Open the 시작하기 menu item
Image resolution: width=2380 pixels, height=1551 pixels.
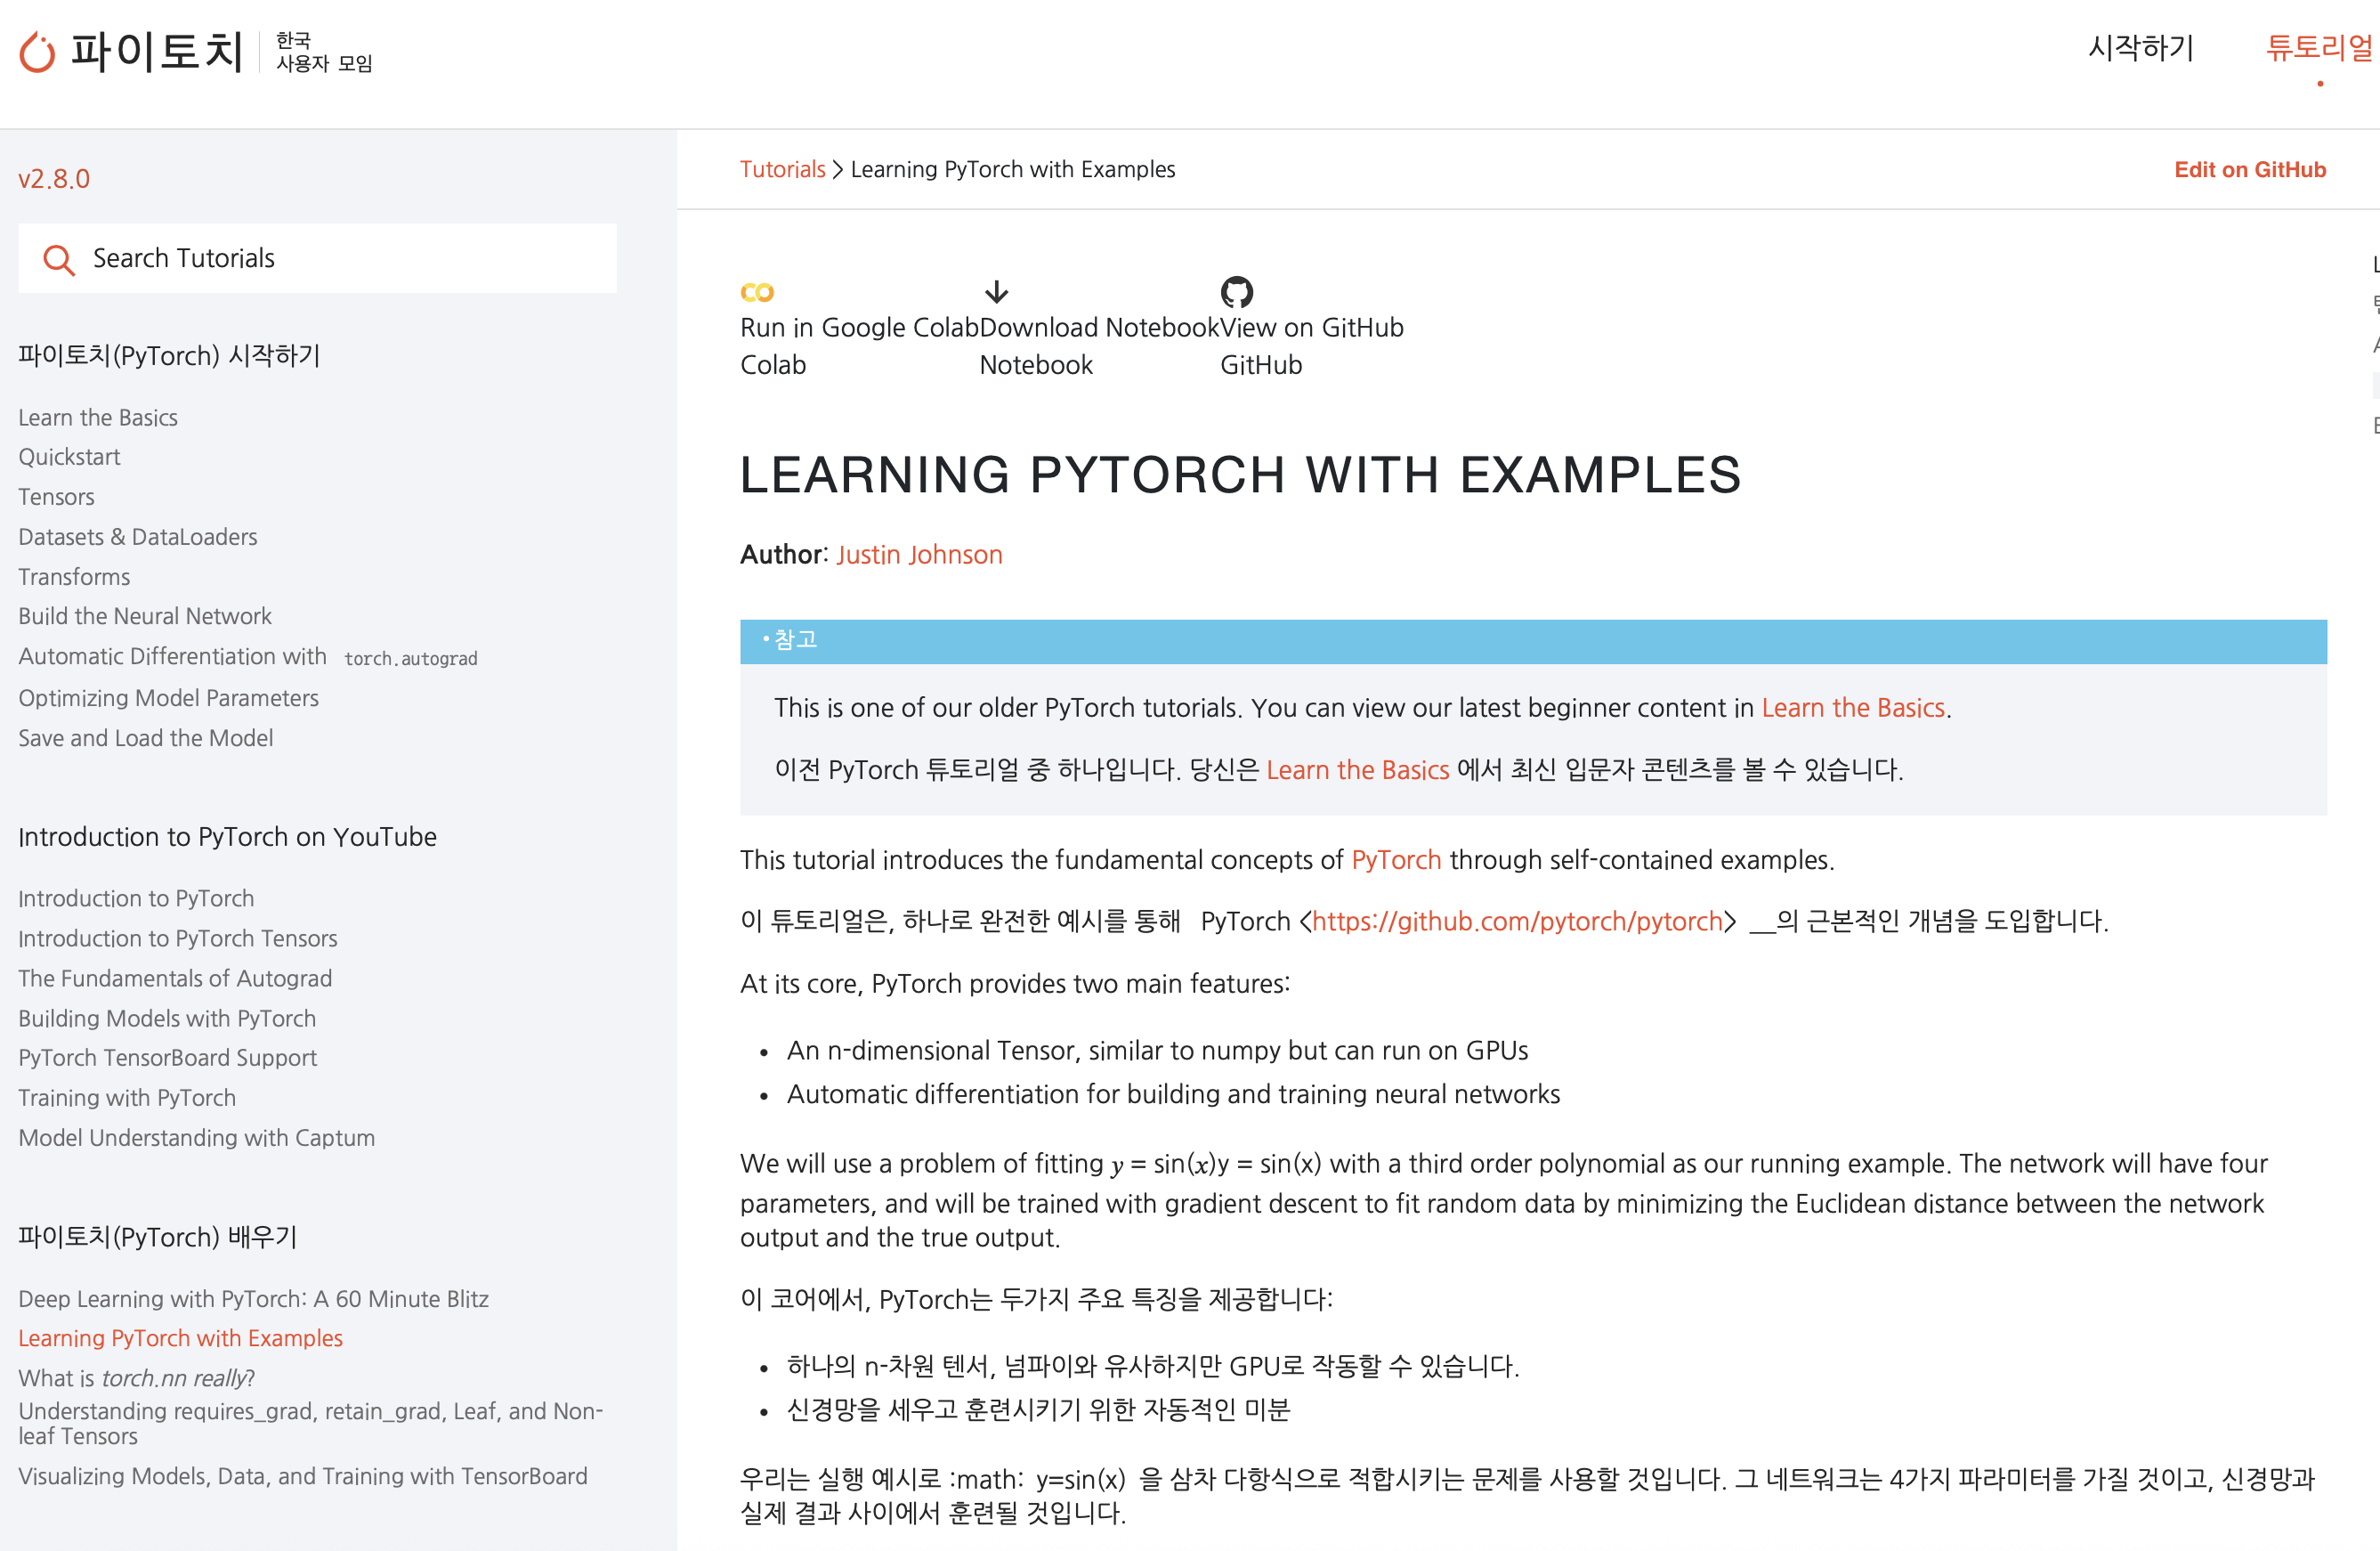coord(2140,47)
